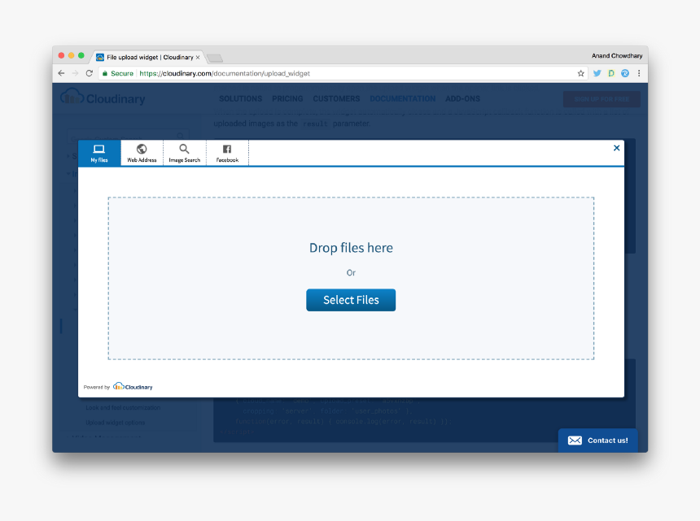Click the blue circular extension icon
The width and height of the screenshot is (700, 521).
pos(625,73)
